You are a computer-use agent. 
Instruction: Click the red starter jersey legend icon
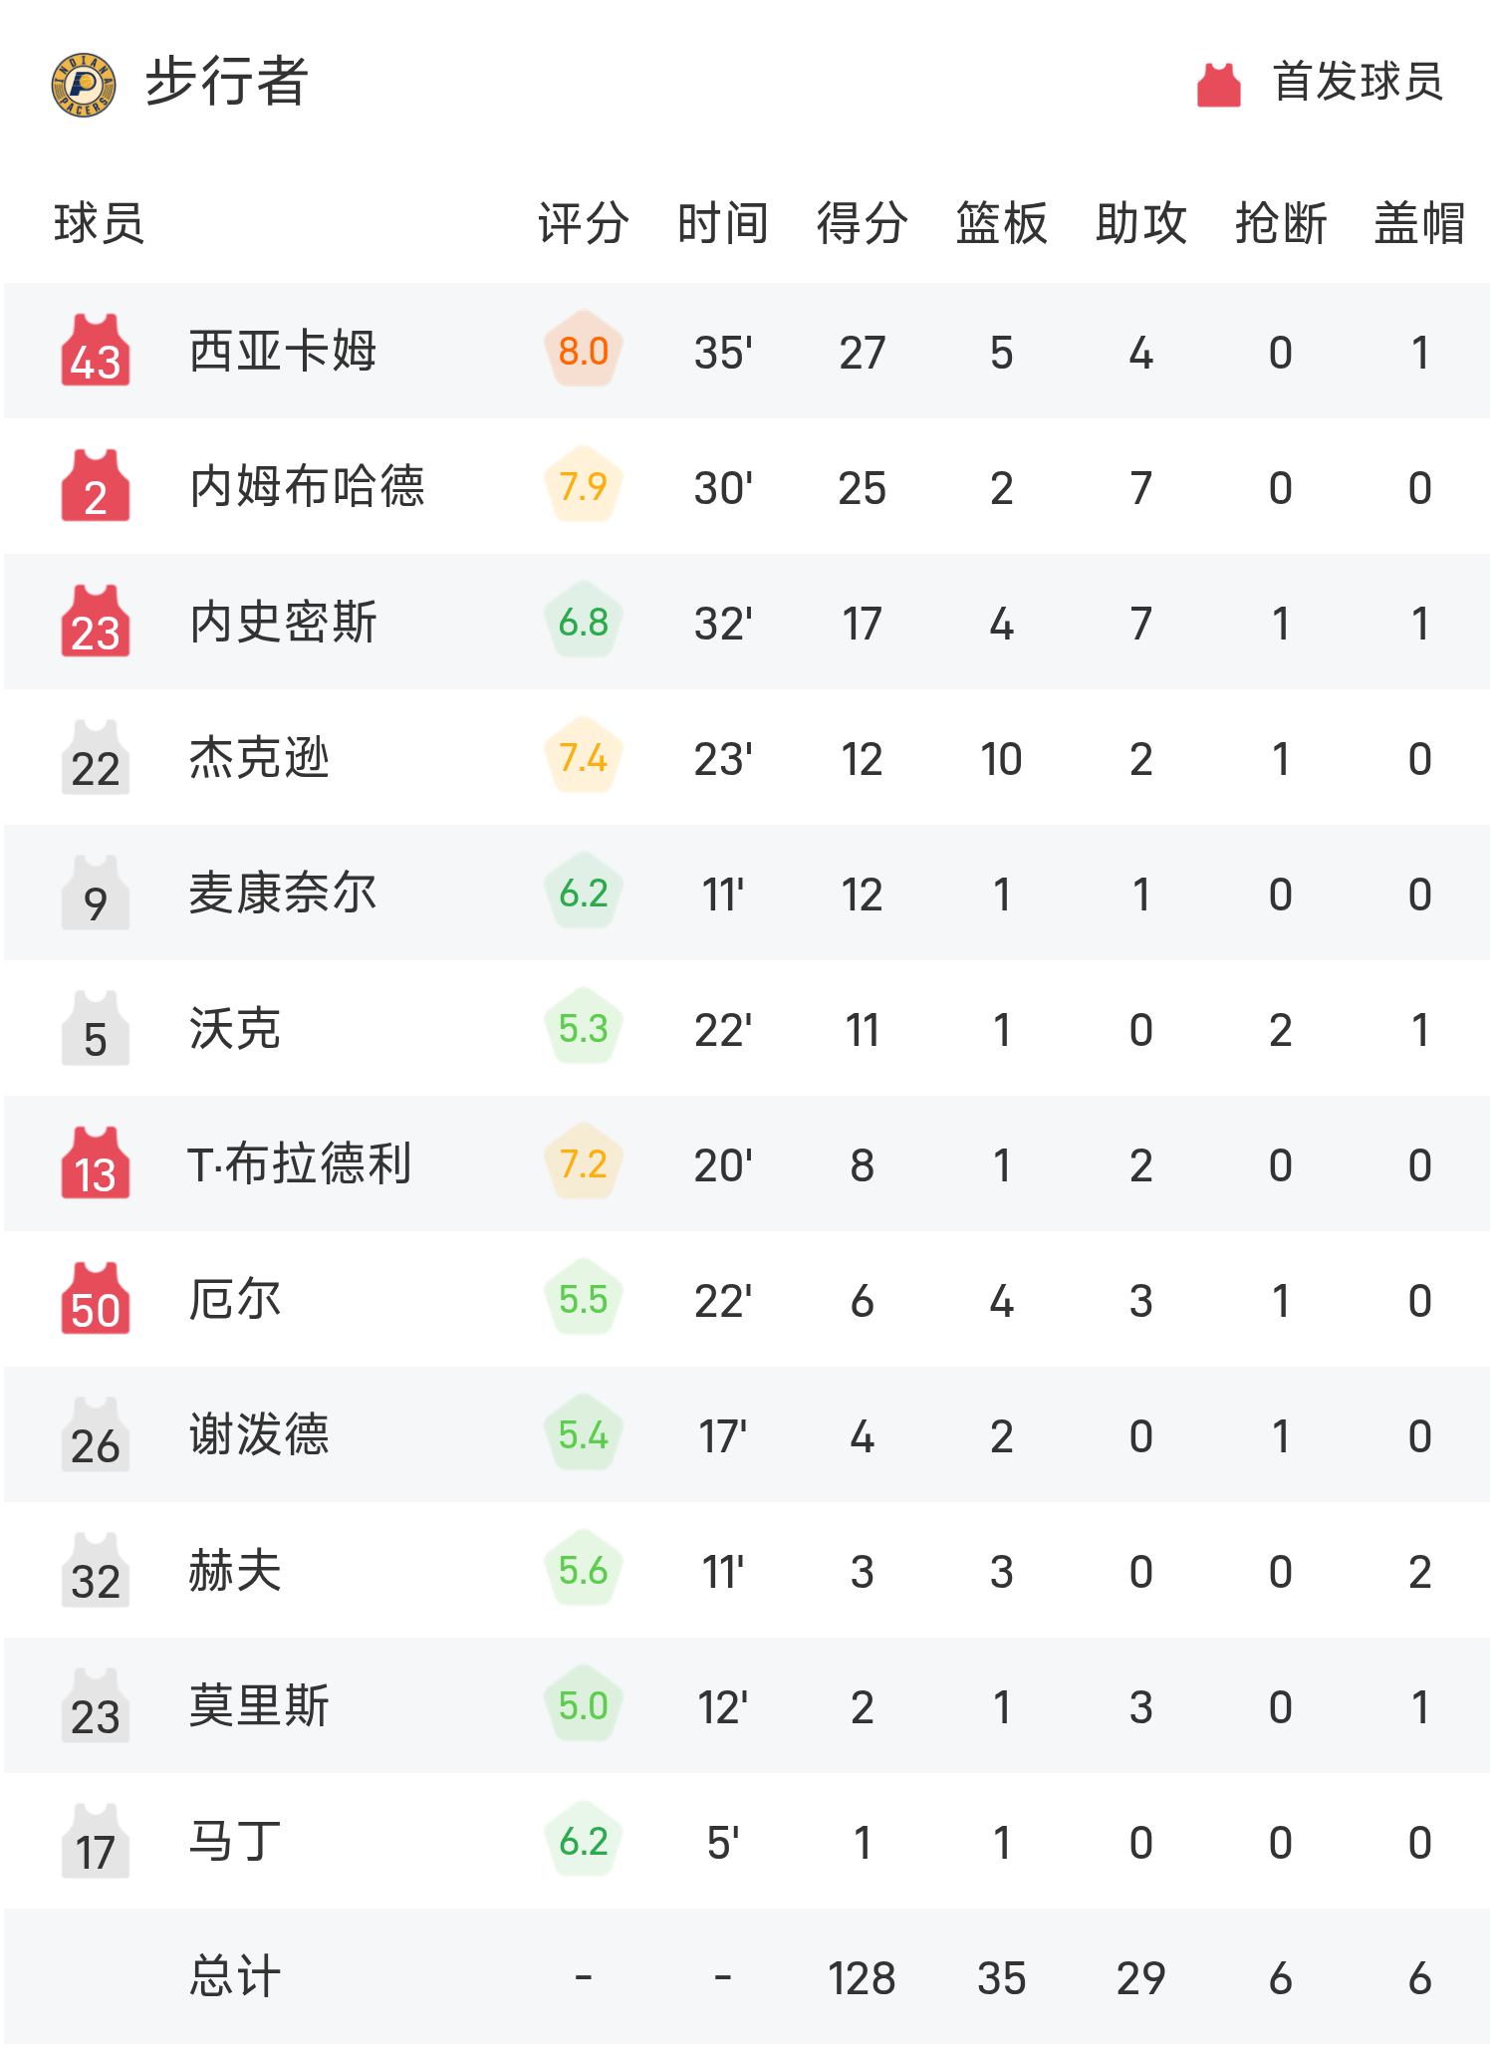1218,85
